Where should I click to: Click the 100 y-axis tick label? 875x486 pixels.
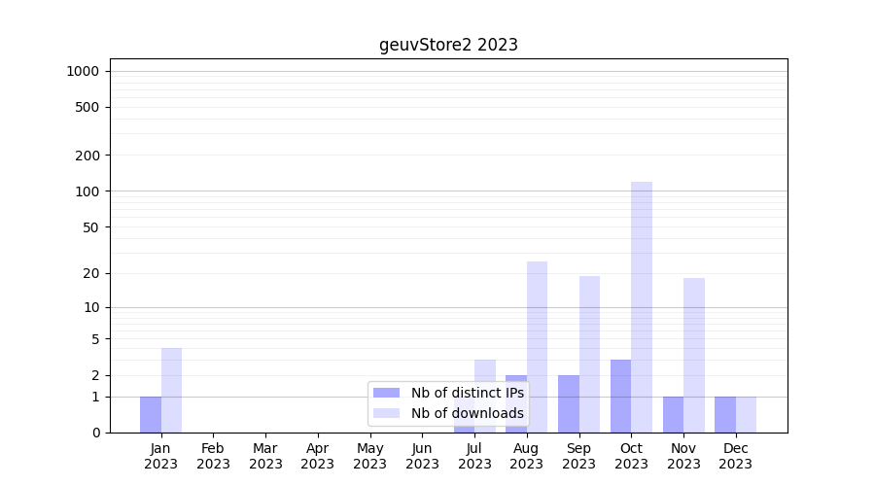(87, 191)
